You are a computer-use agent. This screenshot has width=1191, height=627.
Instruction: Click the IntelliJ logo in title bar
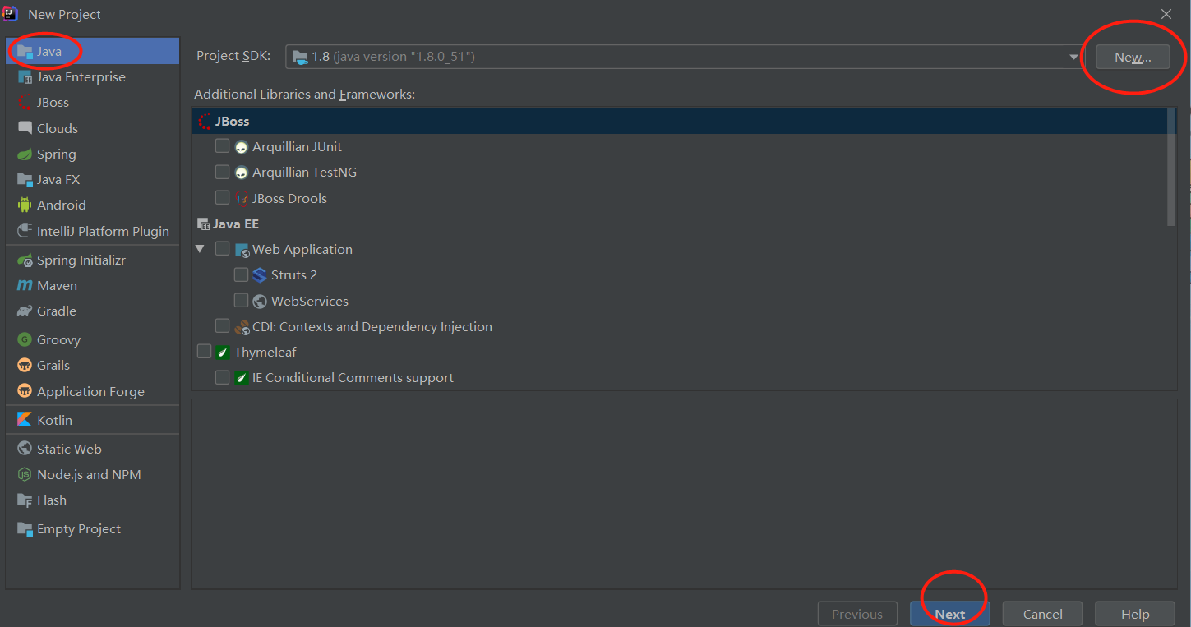point(11,13)
